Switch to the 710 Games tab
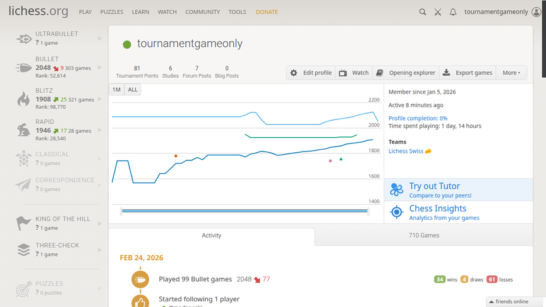Image resolution: width=546 pixels, height=307 pixels. pyautogui.click(x=424, y=236)
